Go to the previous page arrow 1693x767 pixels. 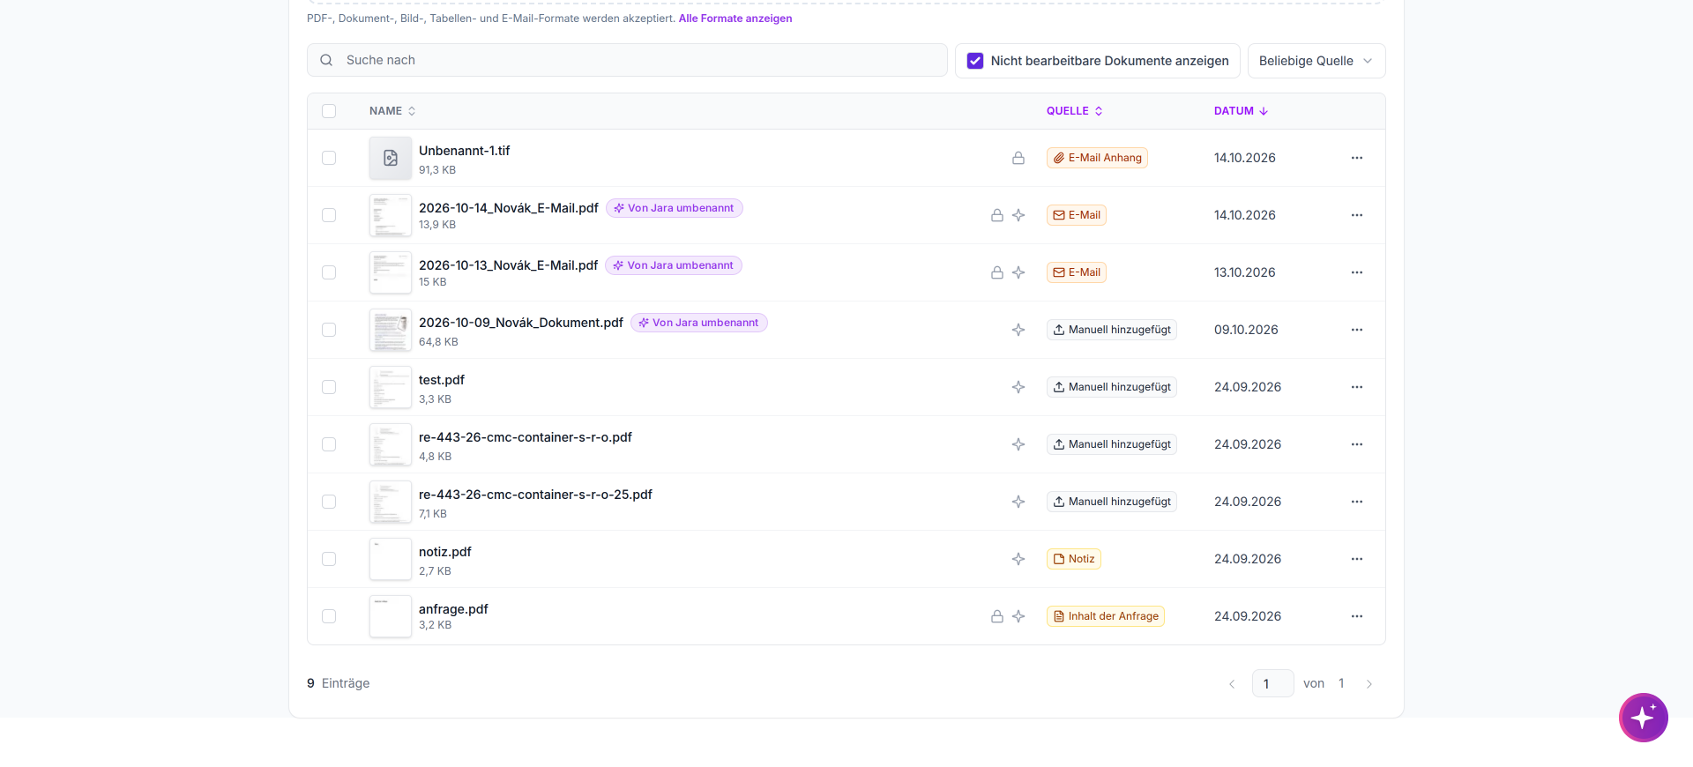pos(1232,684)
